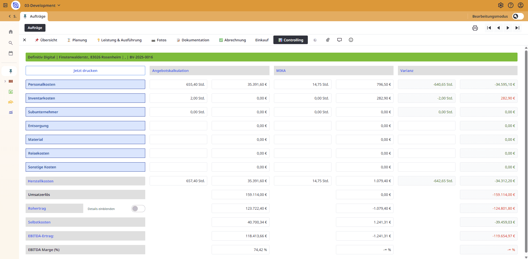Attach a file using the paperclip icon
Screen dimensions: 528x259
[328, 40]
